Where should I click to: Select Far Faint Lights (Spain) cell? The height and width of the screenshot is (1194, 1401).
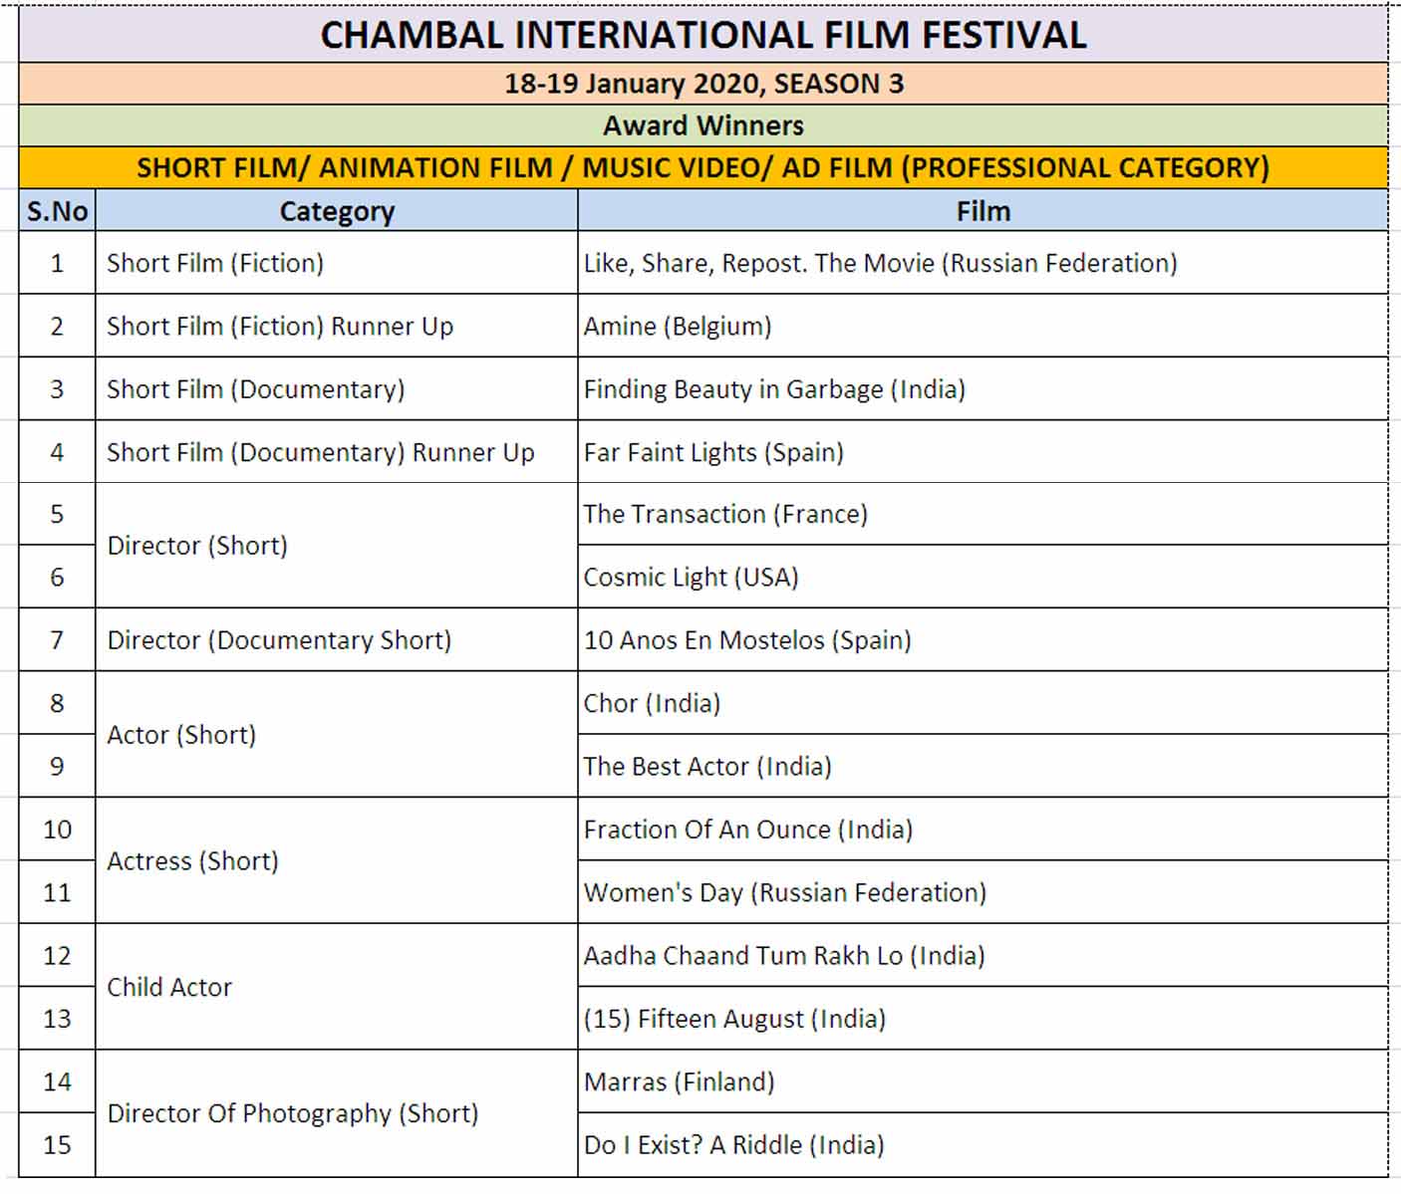click(x=982, y=452)
